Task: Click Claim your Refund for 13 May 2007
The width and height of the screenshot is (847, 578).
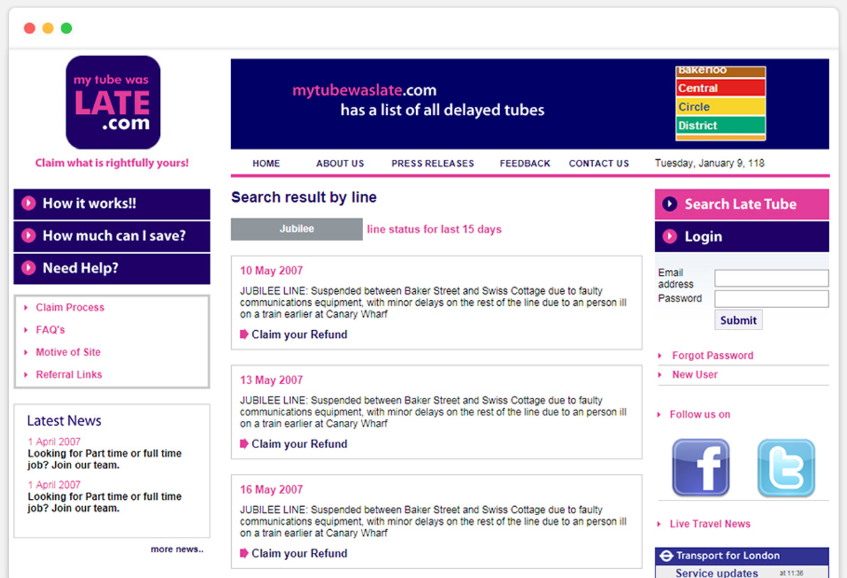Action: point(299,444)
